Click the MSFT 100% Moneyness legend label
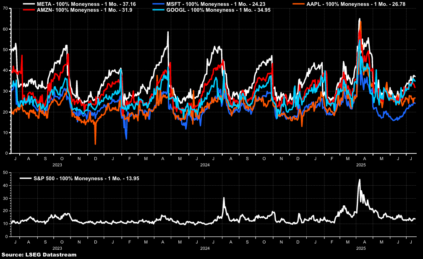 pos(216,4)
